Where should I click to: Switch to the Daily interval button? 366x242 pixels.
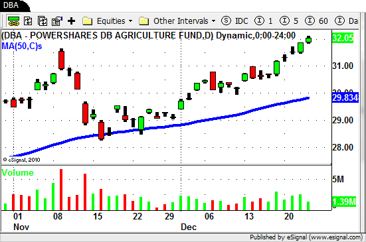[346, 21]
